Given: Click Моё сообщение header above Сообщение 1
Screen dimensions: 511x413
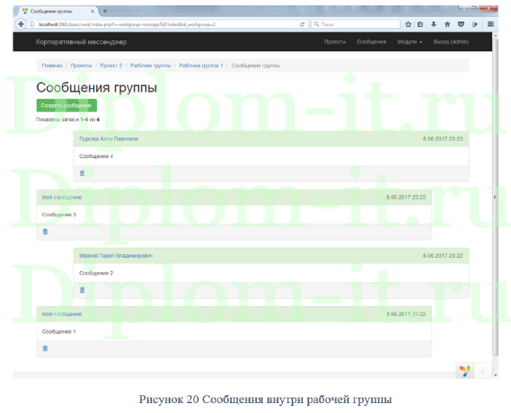Looking at the screenshot, I should click(x=62, y=314).
